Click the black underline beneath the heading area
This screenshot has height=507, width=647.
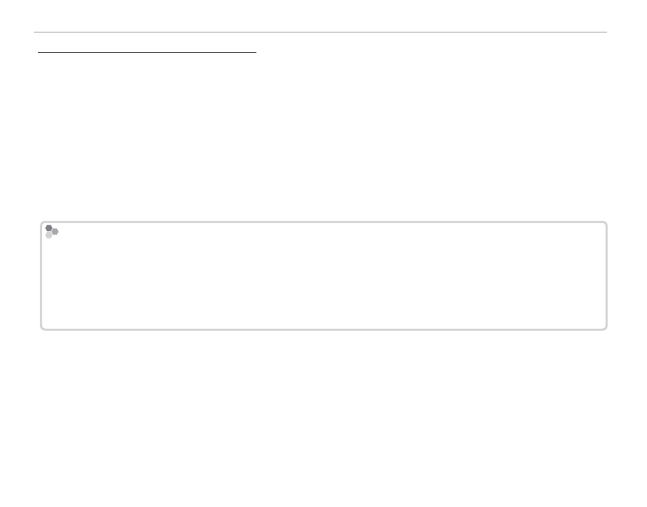147,52
